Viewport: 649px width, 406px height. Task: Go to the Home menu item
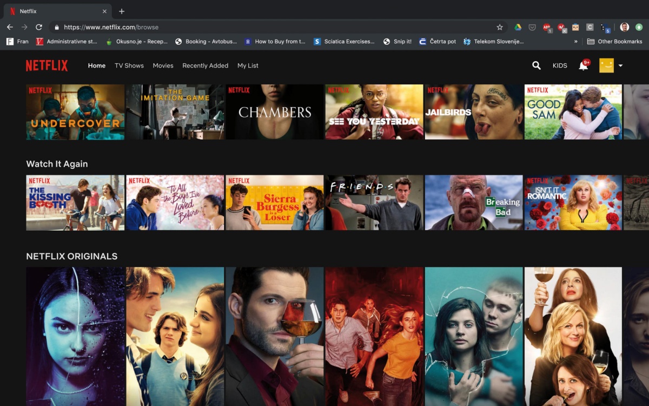click(97, 66)
